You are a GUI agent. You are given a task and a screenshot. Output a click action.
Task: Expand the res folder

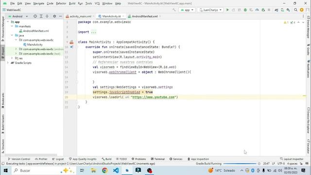point(12,58)
